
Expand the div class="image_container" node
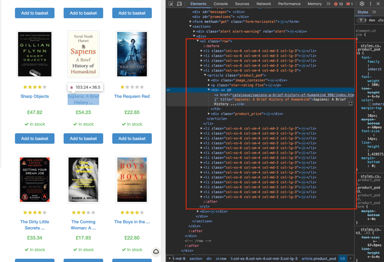pos(209,80)
